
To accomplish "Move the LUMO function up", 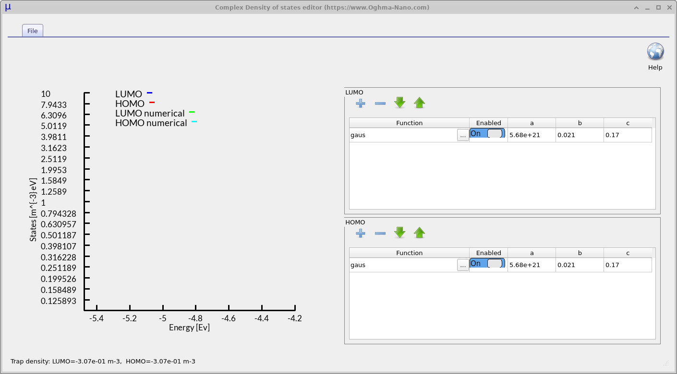I will [x=419, y=103].
